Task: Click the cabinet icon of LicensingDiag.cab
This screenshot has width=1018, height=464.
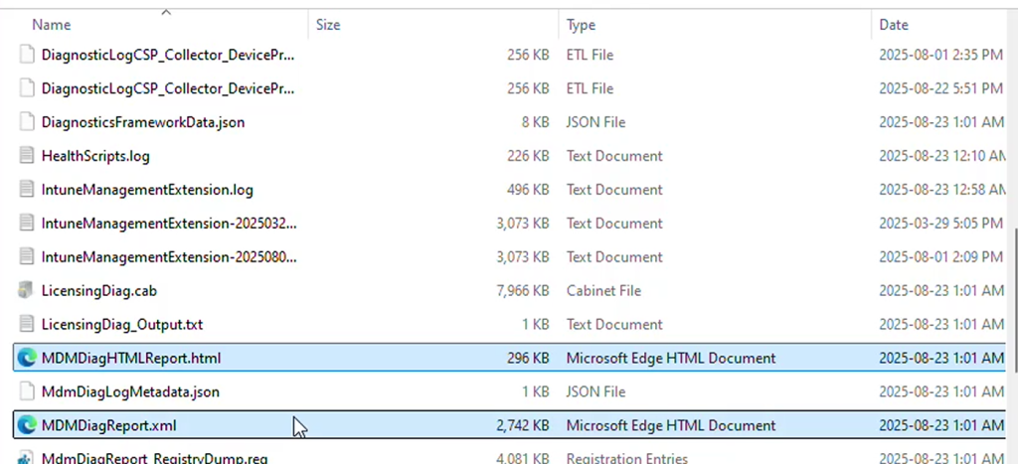Action: pos(27,291)
